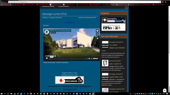
Task: Open the ashirogimuto-san.blogspot.pe password link
Action: coord(77,88)
